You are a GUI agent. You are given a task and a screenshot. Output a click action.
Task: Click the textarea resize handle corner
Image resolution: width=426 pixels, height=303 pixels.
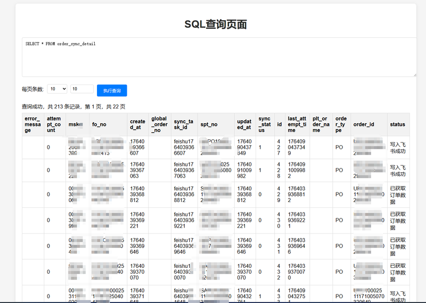pyautogui.click(x=414, y=74)
